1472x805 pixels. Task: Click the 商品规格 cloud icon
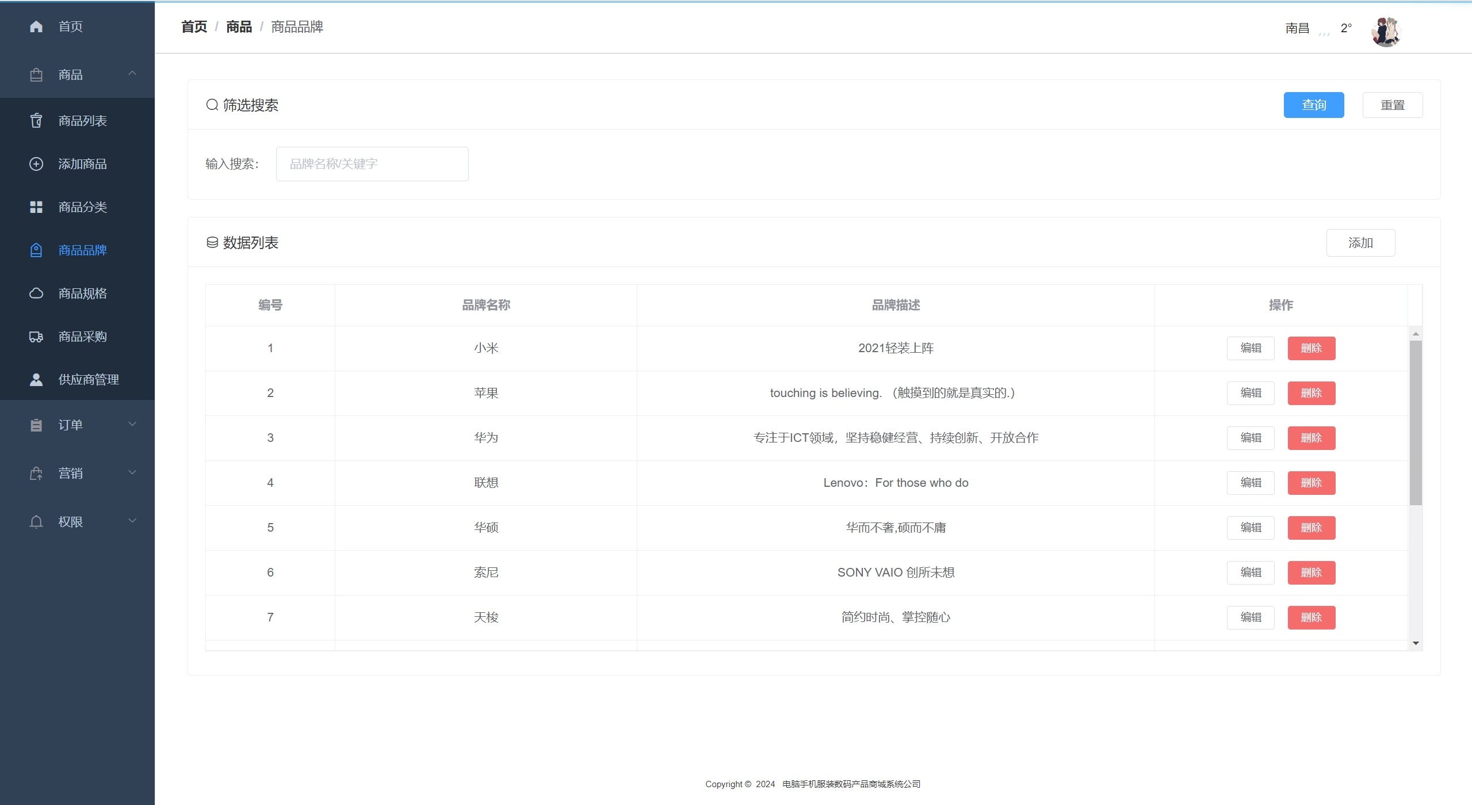click(36, 293)
